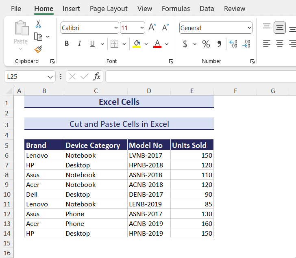Open the Formulas tab
Viewport: 296px width, 258px height.
coord(176,9)
